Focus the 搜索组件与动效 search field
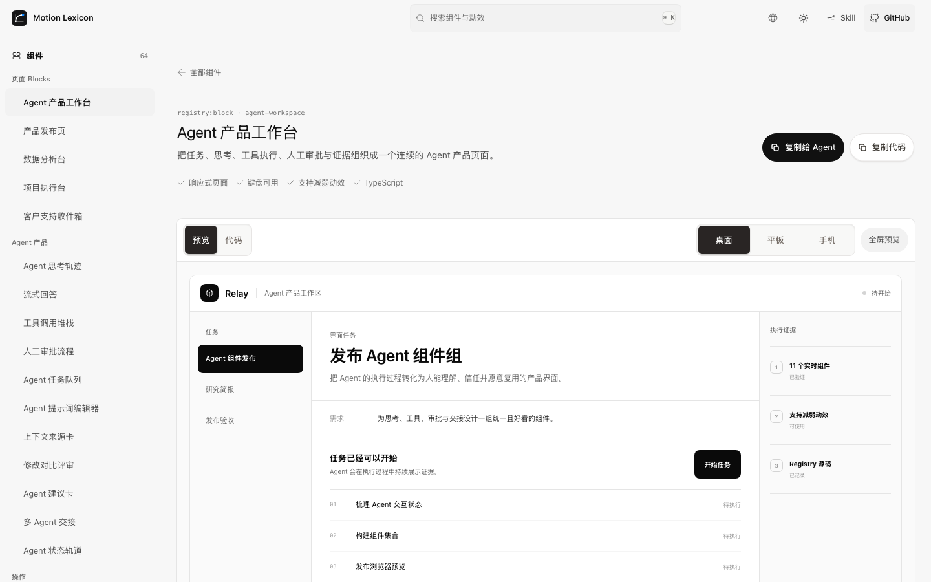The image size is (931, 582). click(x=546, y=18)
